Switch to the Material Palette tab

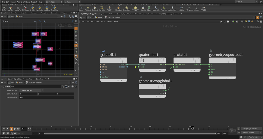point(139,14)
